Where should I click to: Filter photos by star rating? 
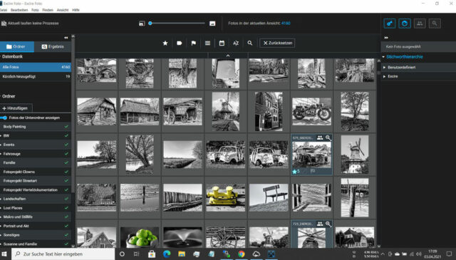click(165, 43)
